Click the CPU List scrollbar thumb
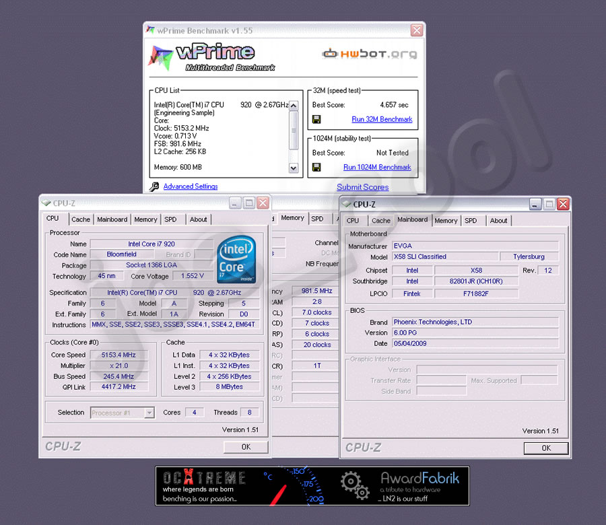606x525 pixels. point(294,130)
